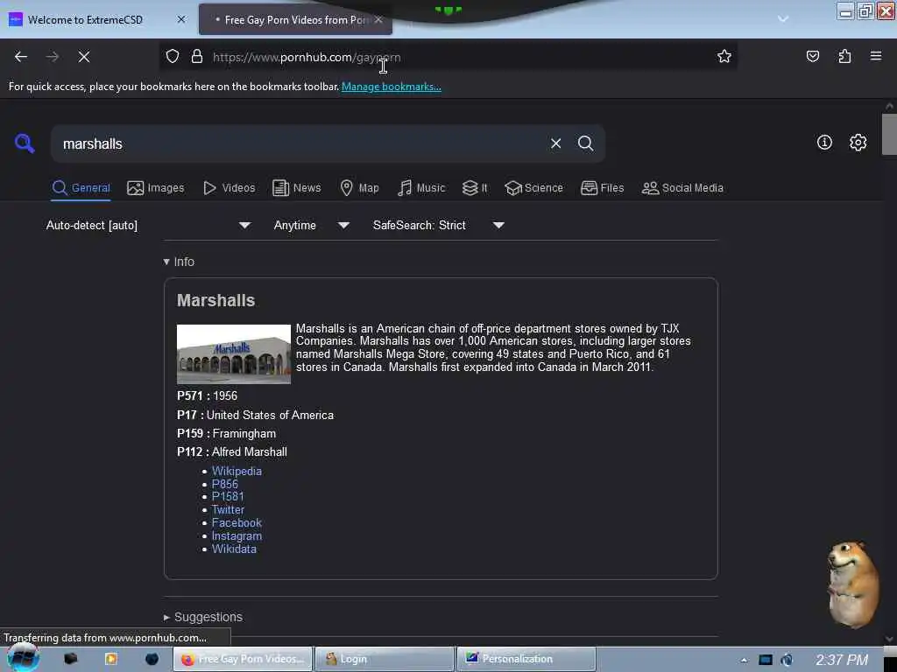Bookmark this page with the star icon

(724, 56)
